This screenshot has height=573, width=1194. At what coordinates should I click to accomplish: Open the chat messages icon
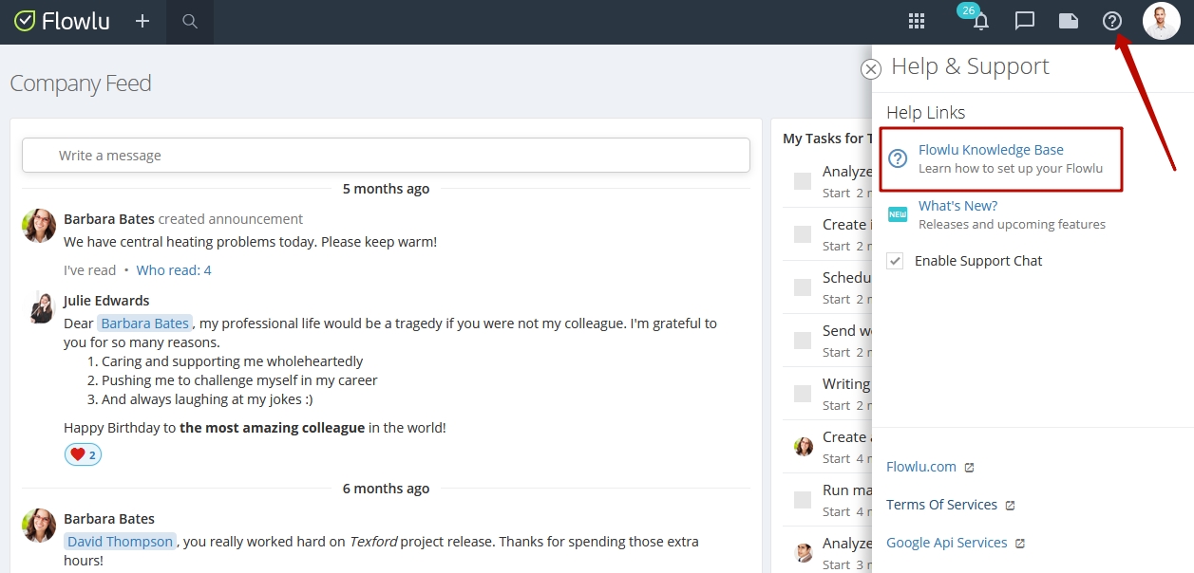(x=1024, y=21)
